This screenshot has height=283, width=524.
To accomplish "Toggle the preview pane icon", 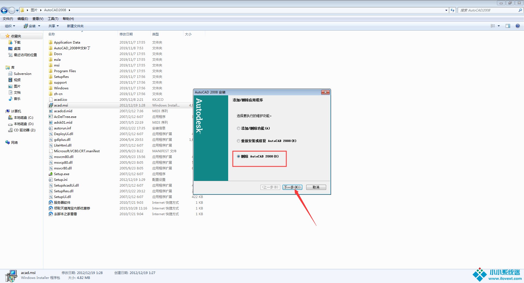I will [x=508, y=26].
